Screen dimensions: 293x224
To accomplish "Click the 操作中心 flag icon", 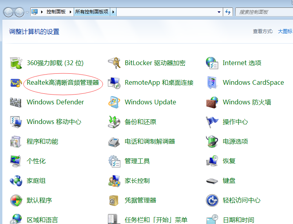I will coord(212,122).
